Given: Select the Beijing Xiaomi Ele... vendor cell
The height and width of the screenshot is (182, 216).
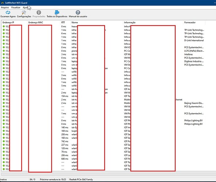Looking at the screenshot, I should (194, 103).
